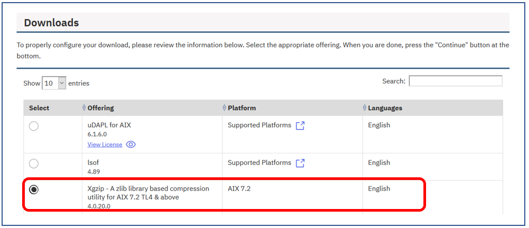Open Supported Platforms for uDAPL for AIX
529x228 pixels.
259,125
